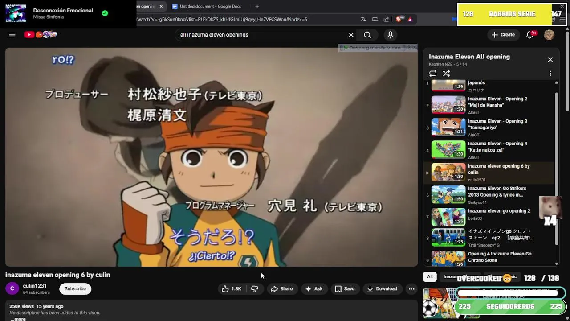Toggle playlist shuffle

tap(446, 74)
